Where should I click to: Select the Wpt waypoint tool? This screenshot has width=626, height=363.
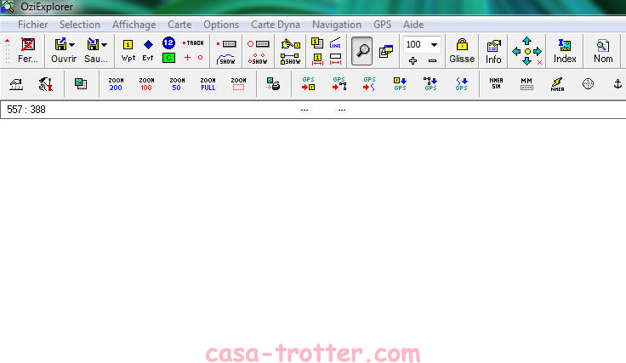tap(128, 51)
